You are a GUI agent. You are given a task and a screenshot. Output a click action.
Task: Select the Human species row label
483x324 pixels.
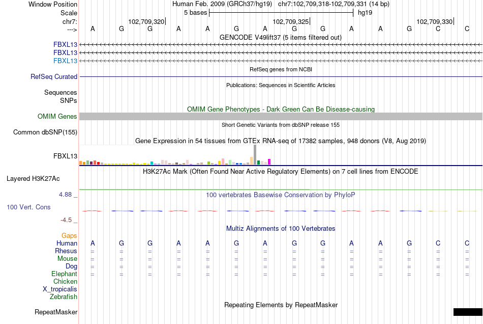67,243
